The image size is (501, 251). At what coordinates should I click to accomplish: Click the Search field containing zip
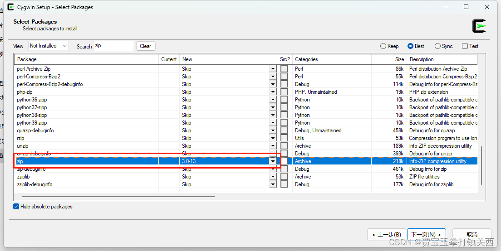(114, 46)
